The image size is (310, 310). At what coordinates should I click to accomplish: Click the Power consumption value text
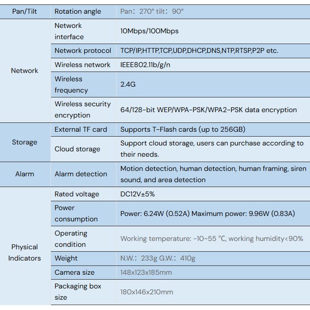(x=208, y=214)
